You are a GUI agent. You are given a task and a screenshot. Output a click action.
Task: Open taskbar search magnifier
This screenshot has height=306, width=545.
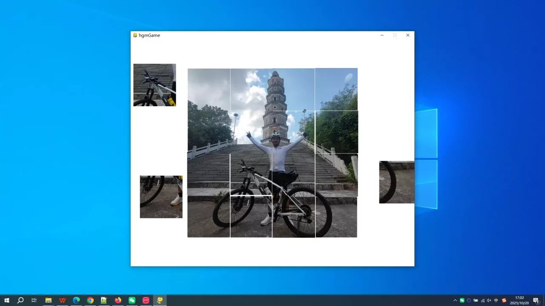(x=20, y=300)
